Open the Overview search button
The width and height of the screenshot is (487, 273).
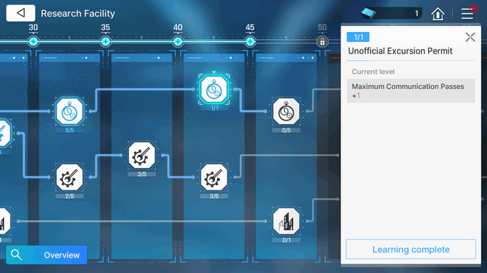46,255
